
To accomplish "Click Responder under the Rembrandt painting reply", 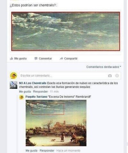I will 47,151.
